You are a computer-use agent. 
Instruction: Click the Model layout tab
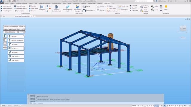pyautogui.click(x=4, y=105)
